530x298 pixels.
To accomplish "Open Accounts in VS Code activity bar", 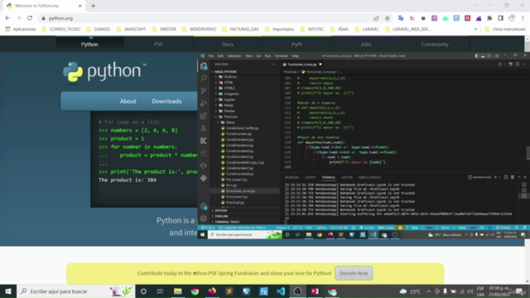I will 204,206.
